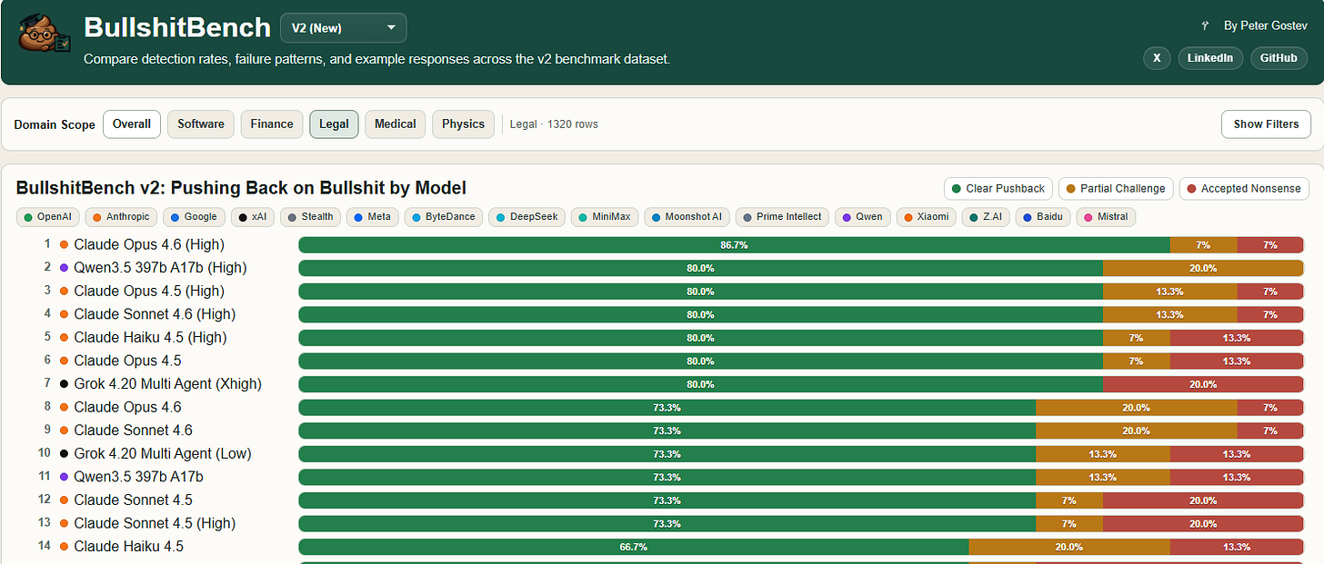Image resolution: width=1324 pixels, height=564 pixels.
Task: Toggle the Meta vendor filter chip
Action: 373,216
